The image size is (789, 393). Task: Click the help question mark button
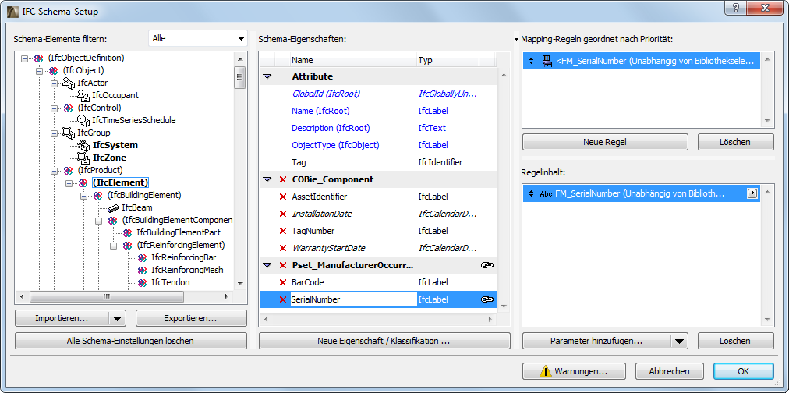point(735,9)
